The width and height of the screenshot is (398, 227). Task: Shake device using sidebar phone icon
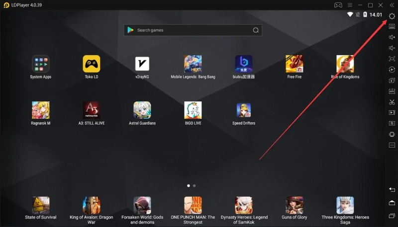tap(392, 134)
